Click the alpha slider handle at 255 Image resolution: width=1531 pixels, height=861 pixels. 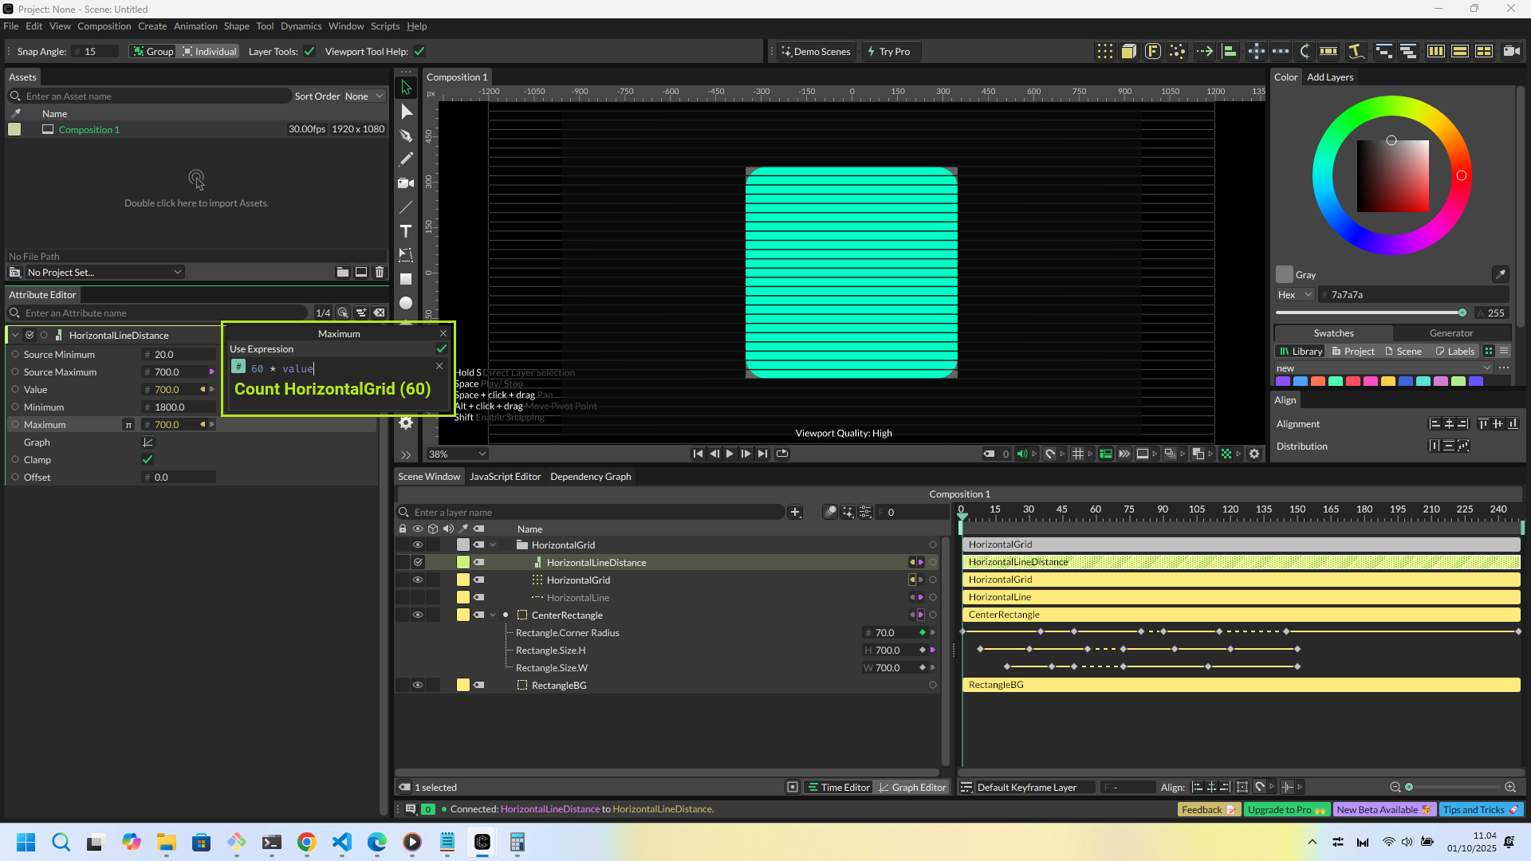coord(1462,313)
